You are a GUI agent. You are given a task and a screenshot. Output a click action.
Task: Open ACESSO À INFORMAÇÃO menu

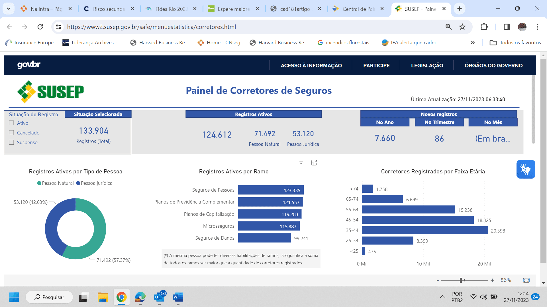(311, 65)
